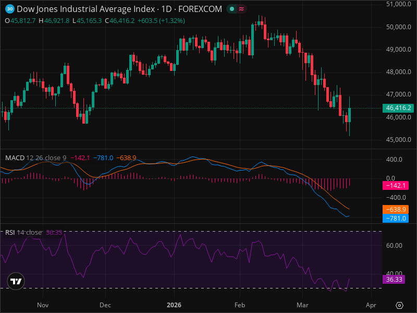
Task: Click the Apr label on time axis
Action: tap(371, 305)
